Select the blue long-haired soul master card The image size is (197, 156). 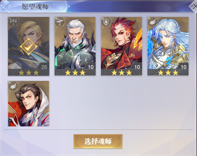tap(168, 46)
